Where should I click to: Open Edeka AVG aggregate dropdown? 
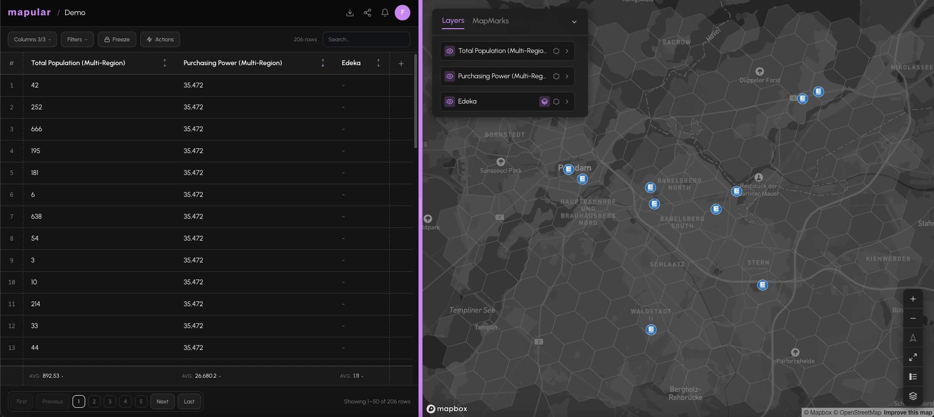tap(352, 376)
